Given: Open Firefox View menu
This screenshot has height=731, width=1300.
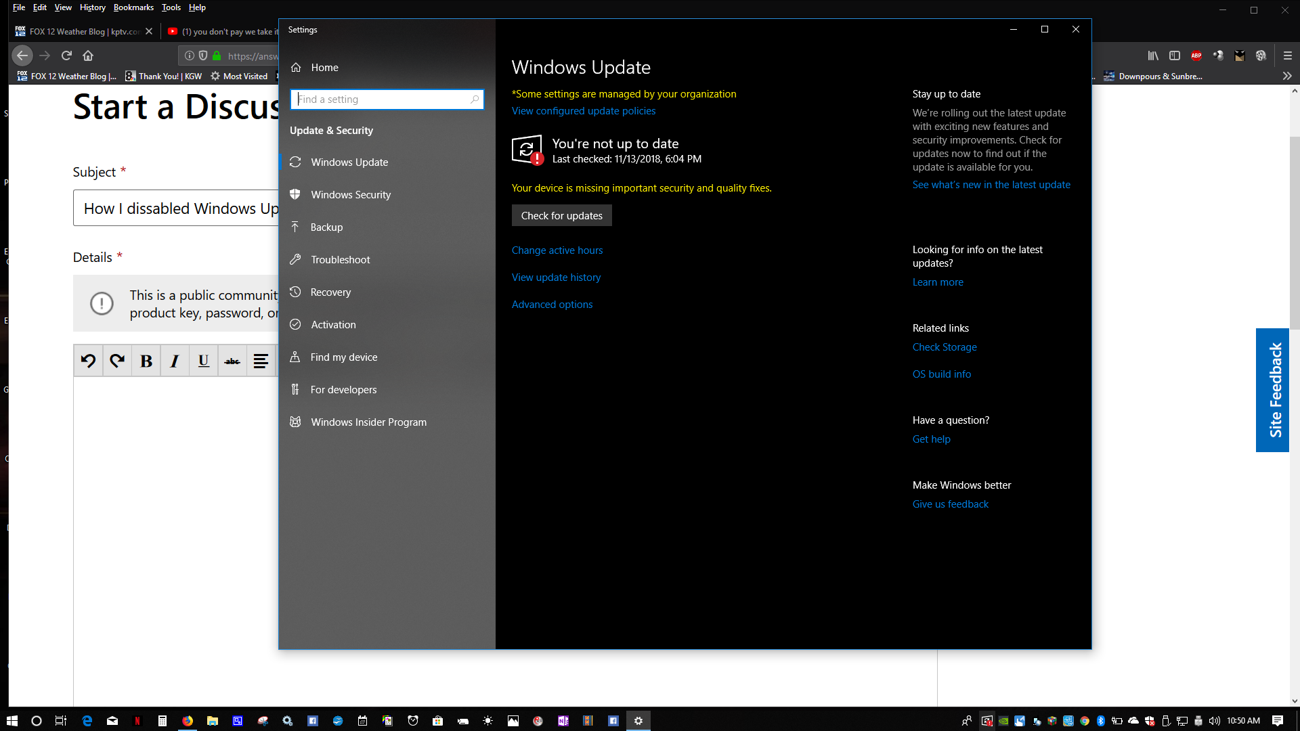Looking at the screenshot, I should tap(63, 7).
